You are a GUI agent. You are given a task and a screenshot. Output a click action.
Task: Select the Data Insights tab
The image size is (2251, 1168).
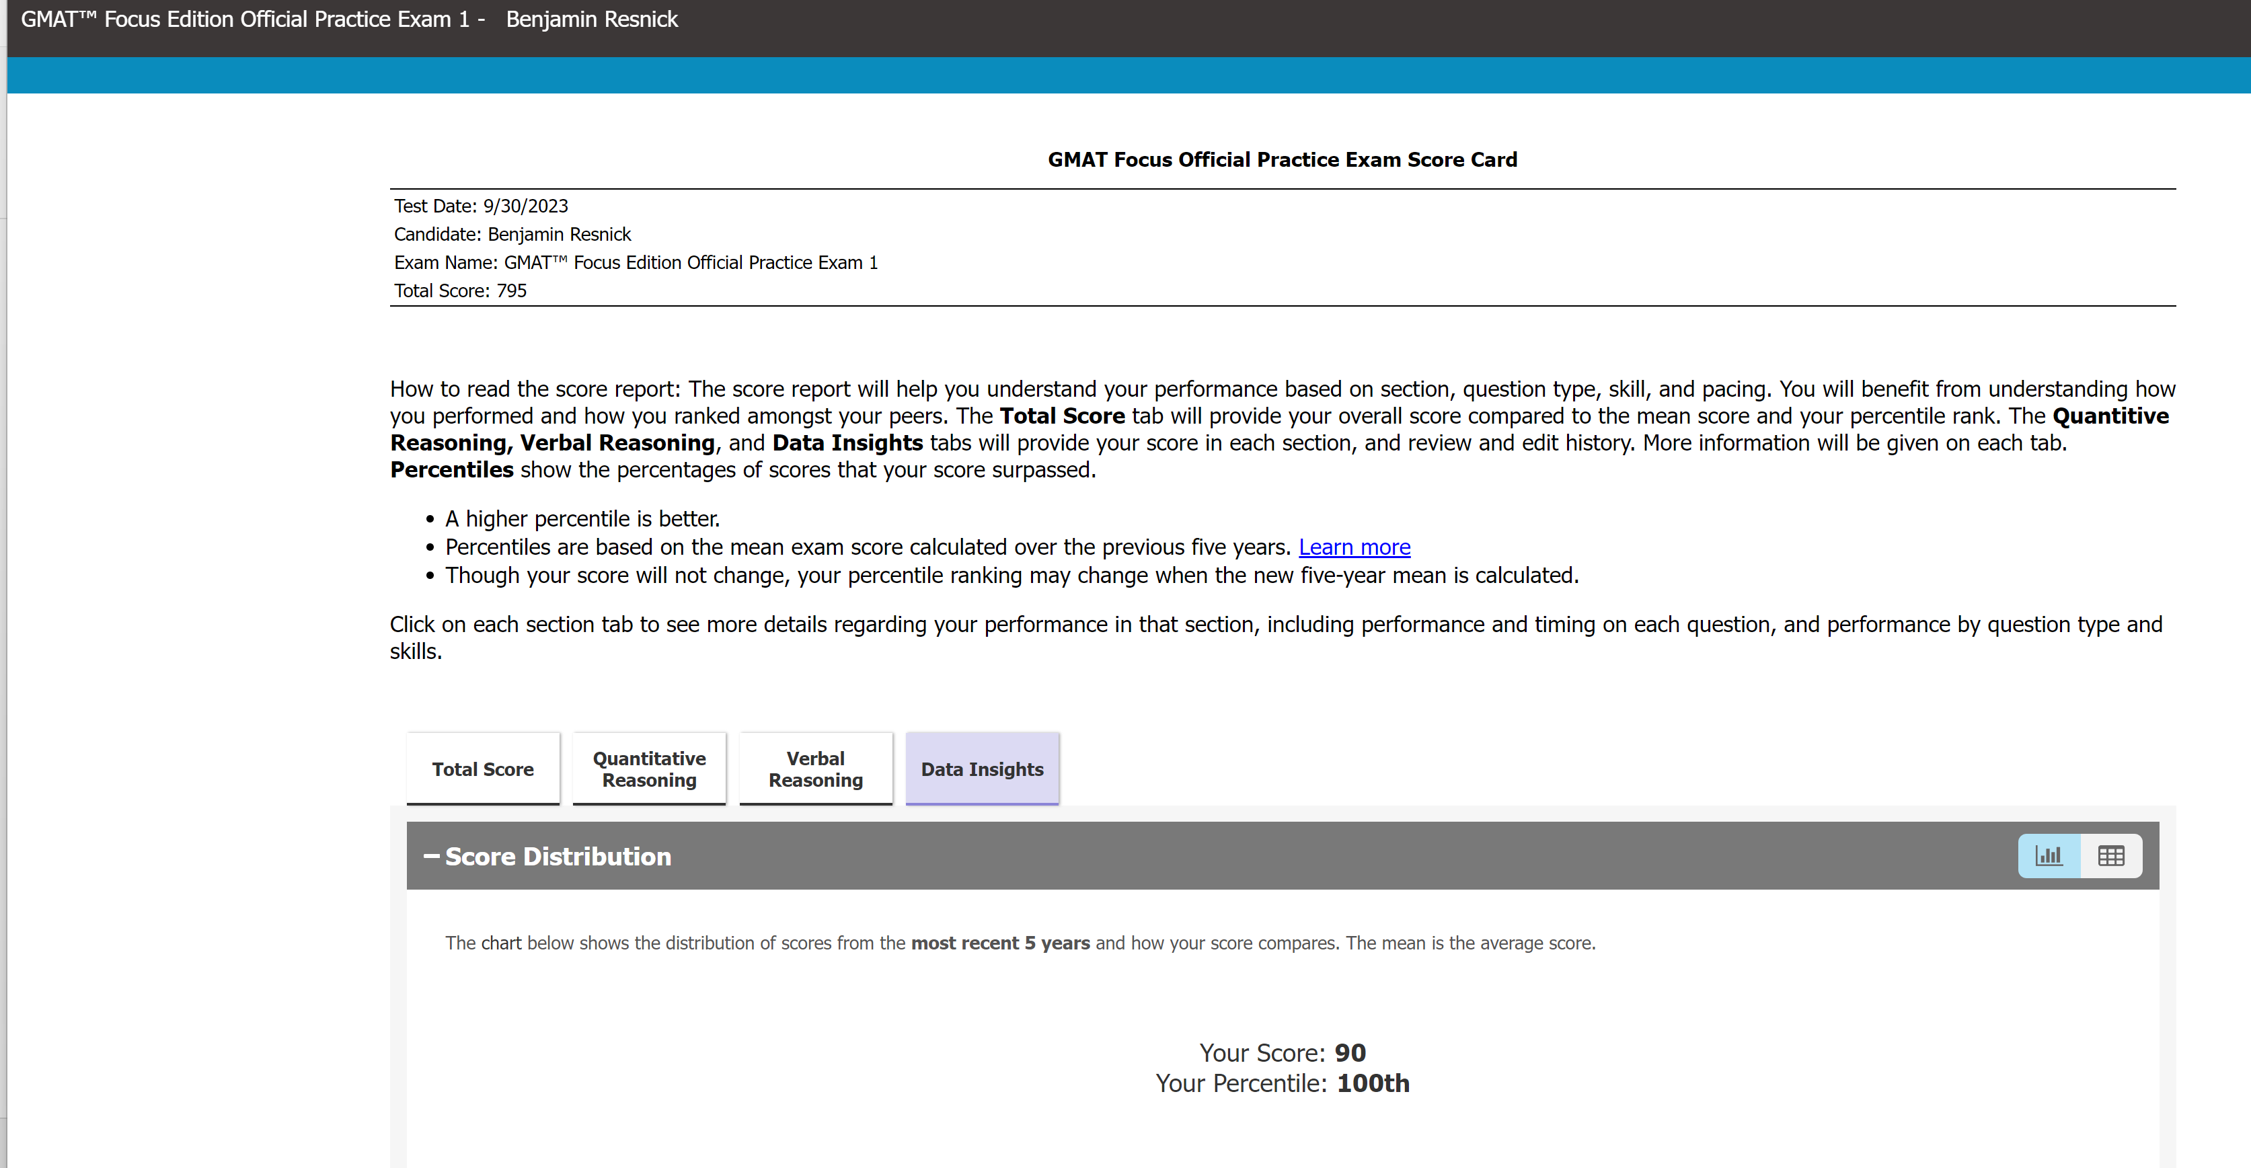pyautogui.click(x=982, y=769)
